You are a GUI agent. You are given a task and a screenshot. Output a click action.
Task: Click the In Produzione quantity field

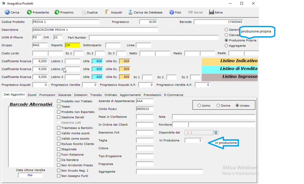(194, 140)
